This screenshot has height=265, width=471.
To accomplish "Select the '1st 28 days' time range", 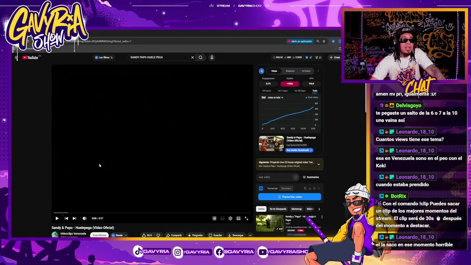I will click(300, 91).
